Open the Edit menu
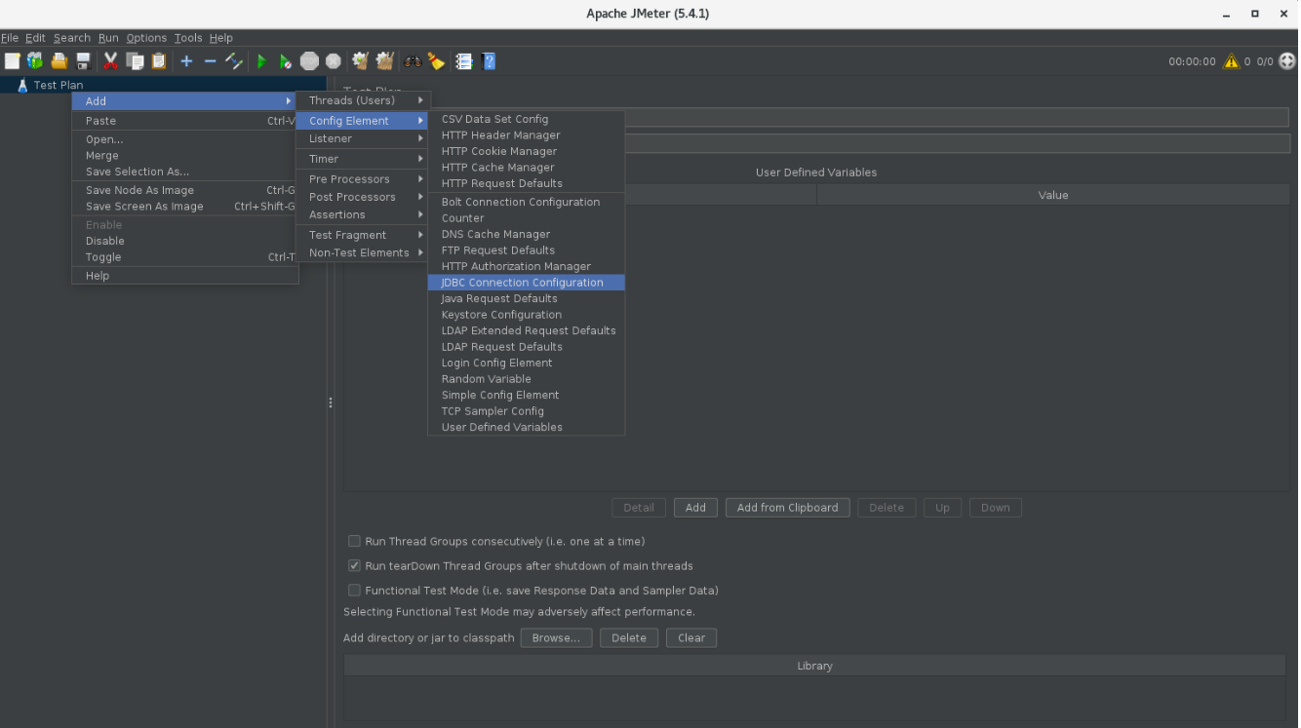The image size is (1301, 728). (36, 38)
